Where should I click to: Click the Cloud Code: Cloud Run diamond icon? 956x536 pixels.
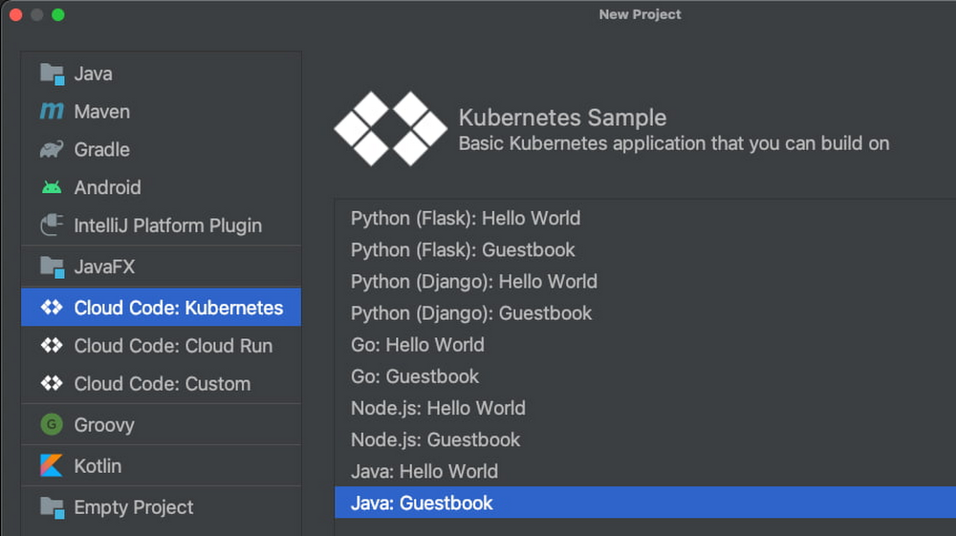tap(52, 345)
